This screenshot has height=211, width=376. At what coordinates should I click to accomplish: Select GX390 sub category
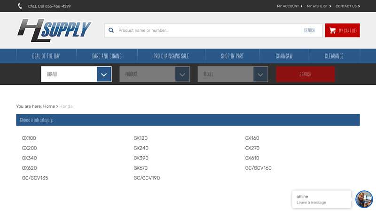pos(141,158)
